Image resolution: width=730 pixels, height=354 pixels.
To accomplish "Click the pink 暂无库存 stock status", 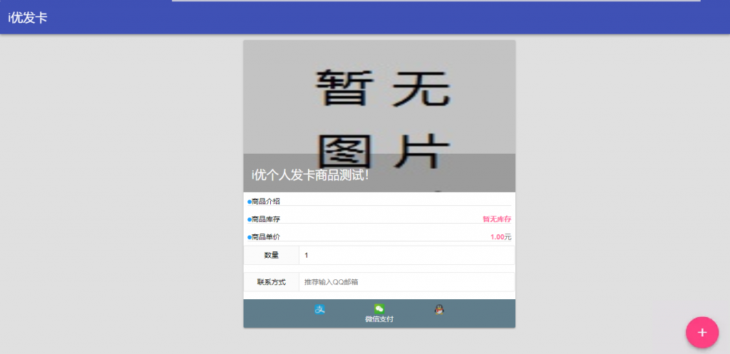I will tap(497, 219).
